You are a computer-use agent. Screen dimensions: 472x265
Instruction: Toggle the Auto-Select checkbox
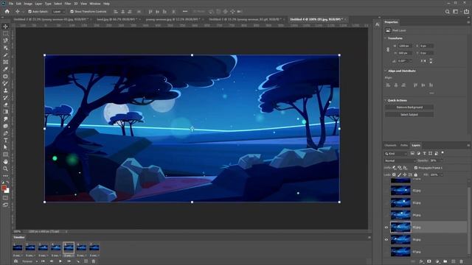click(29, 12)
